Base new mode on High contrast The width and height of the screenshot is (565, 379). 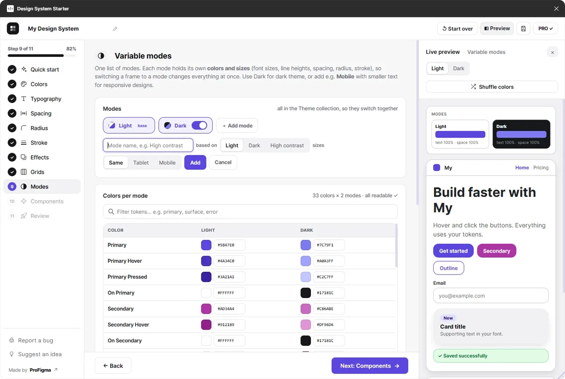pos(287,145)
